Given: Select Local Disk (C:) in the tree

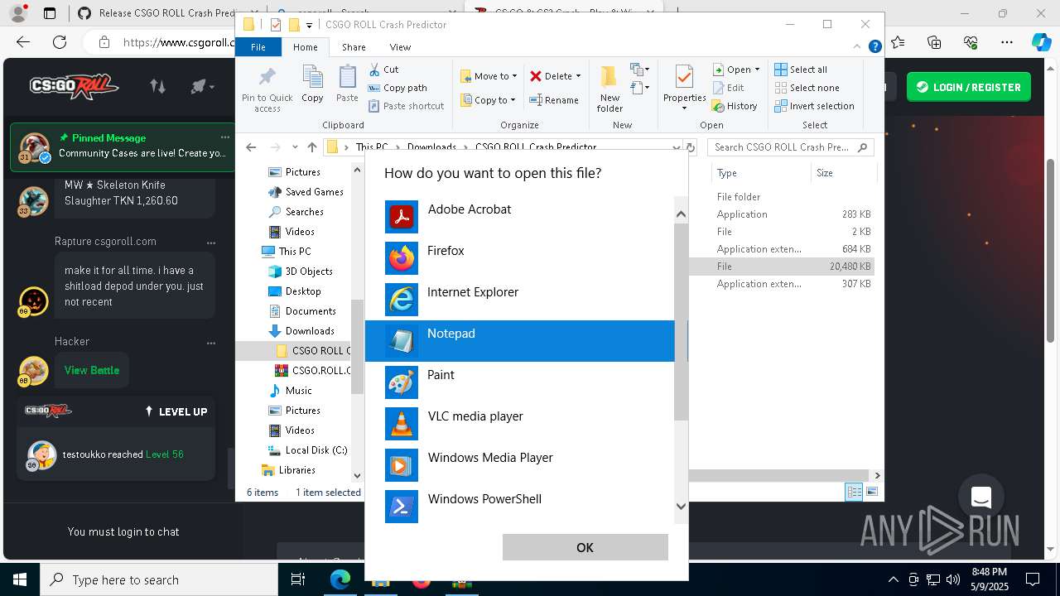Looking at the screenshot, I should pos(307,450).
